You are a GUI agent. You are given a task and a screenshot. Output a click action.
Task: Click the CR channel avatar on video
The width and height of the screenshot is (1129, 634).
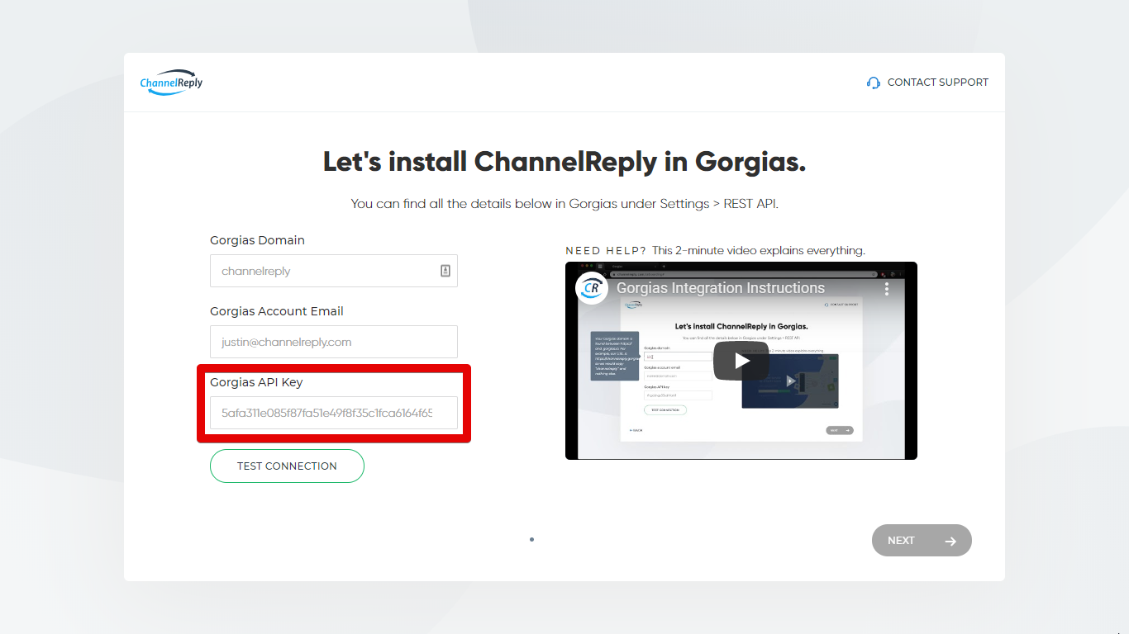(x=592, y=288)
